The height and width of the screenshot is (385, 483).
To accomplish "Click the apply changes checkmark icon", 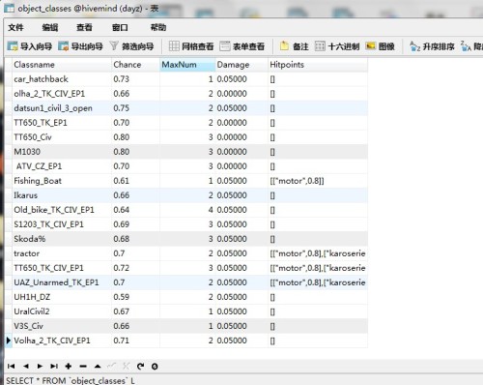I will coord(111,366).
